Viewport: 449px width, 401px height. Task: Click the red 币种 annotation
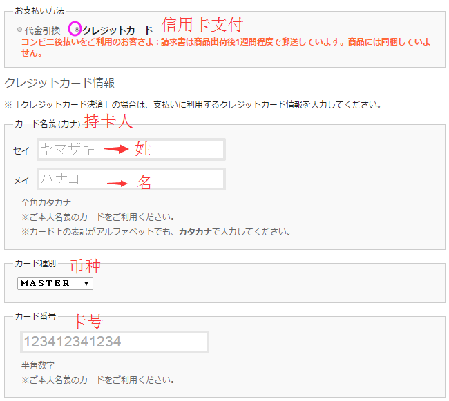tap(86, 266)
